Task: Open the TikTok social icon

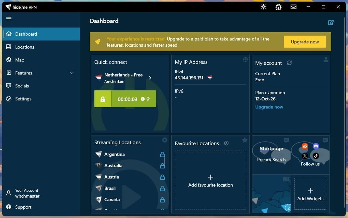Action: click(316, 156)
